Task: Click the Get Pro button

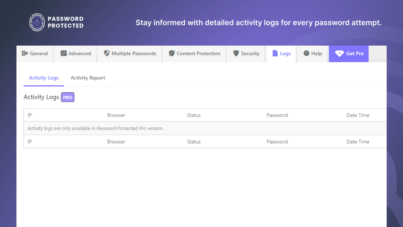Action: point(349,54)
